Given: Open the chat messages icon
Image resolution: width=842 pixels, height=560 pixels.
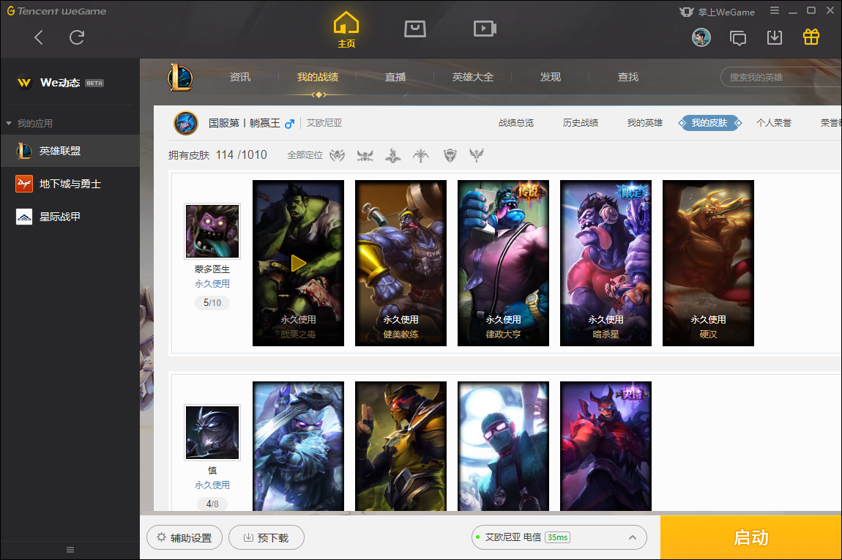Looking at the screenshot, I should tap(738, 37).
